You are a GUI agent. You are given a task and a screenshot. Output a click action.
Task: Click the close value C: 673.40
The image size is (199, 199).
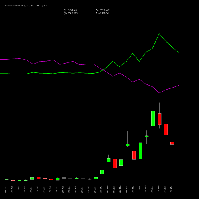[x=70, y=10]
